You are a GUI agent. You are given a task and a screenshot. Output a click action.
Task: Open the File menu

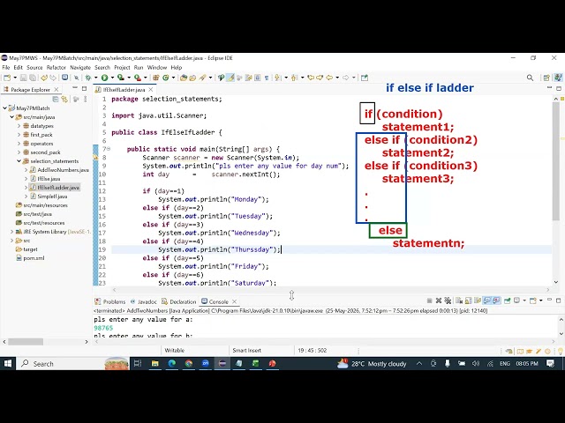(x=6, y=68)
